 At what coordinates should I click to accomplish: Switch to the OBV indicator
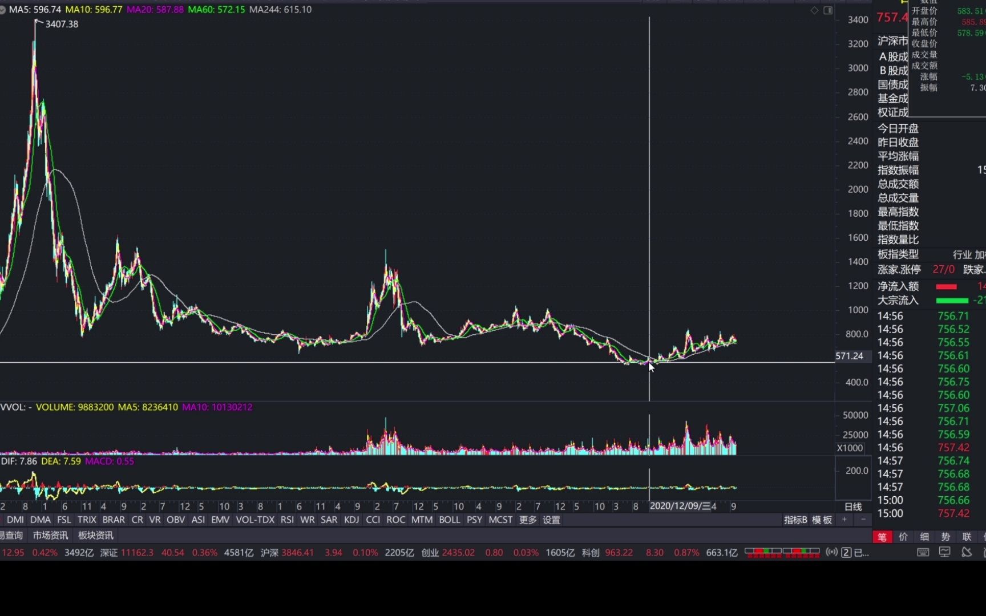click(176, 520)
